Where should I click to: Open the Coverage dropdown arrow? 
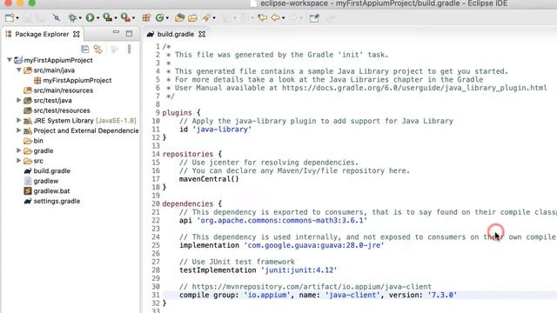[116, 18]
